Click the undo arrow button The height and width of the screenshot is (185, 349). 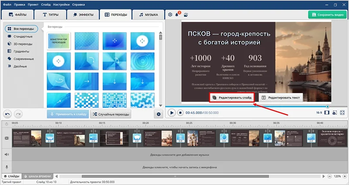point(7,114)
